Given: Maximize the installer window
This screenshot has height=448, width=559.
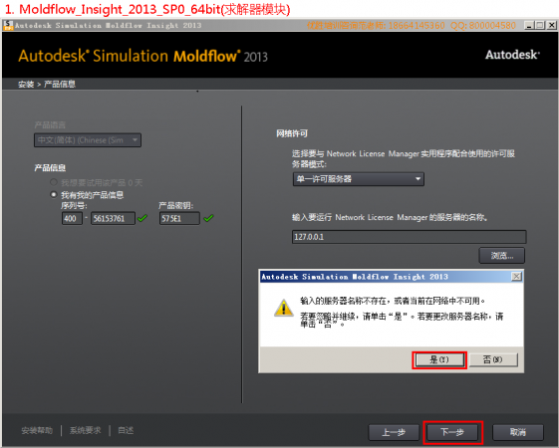Looking at the screenshot, I should [540, 25].
